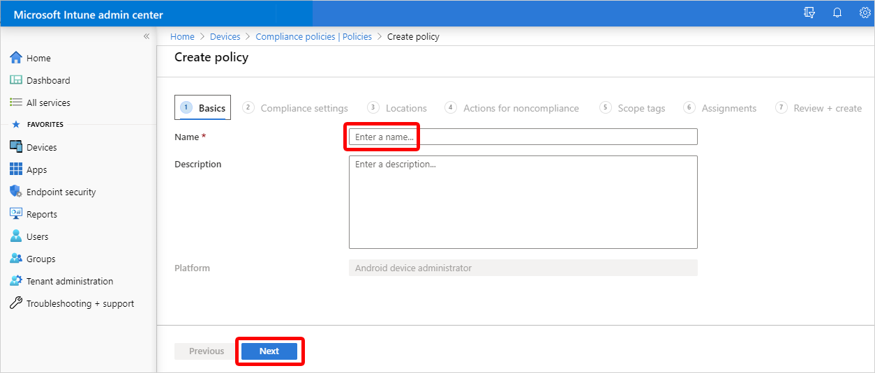Viewport: 875px width, 373px height.
Task: Focus the Description text area
Action: (523, 202)
